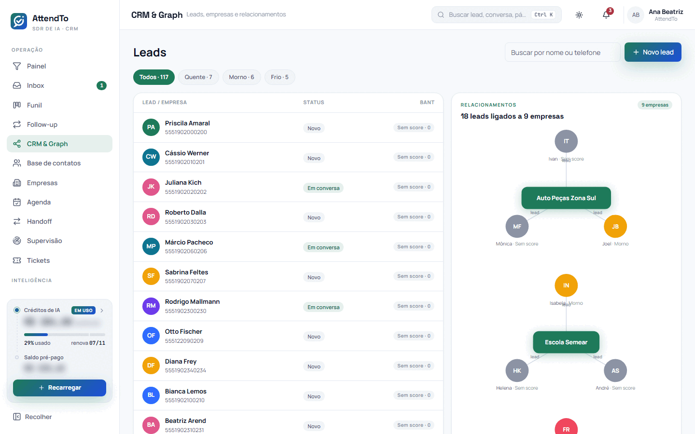Open Base de contatos people icon
The width and height of the screenshot is (695, 434).
tap(17, 163)
